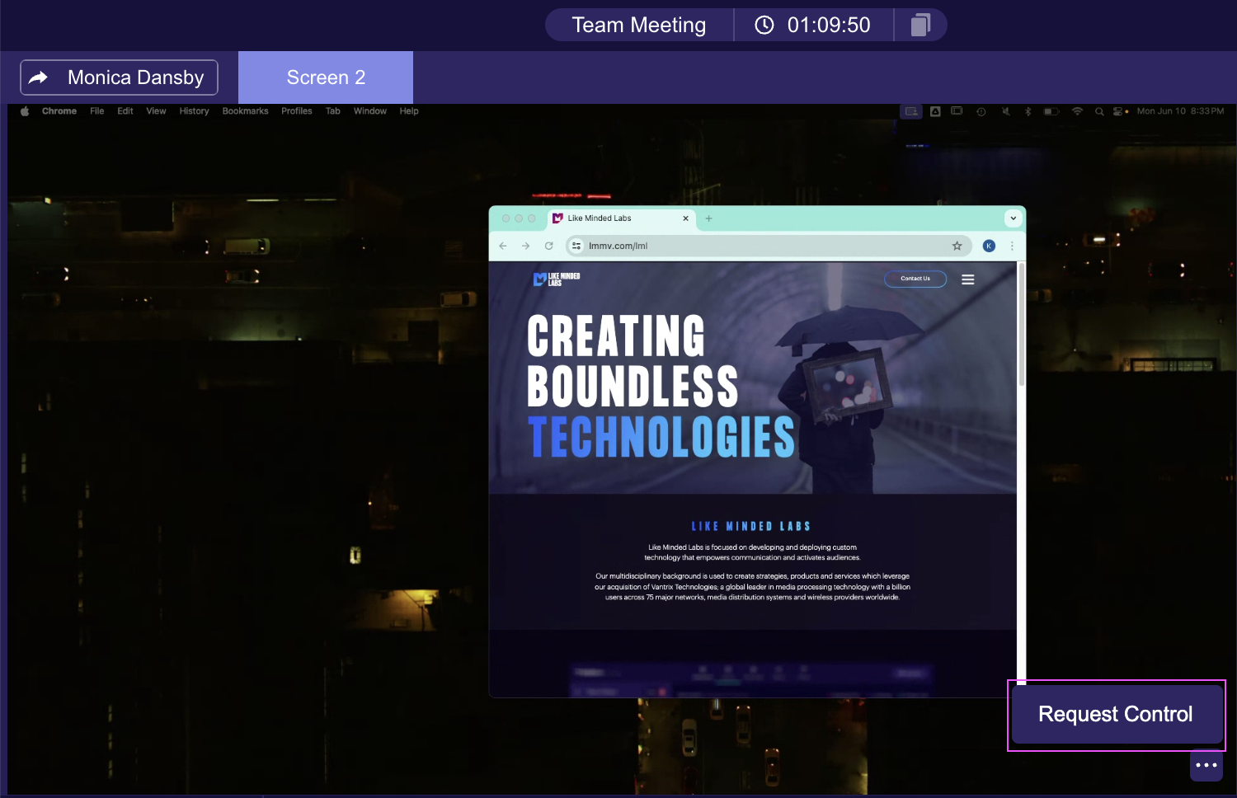Expand the tab search dropdown arrow
The image size is (1237, 798).
(x=1014, y=218)
